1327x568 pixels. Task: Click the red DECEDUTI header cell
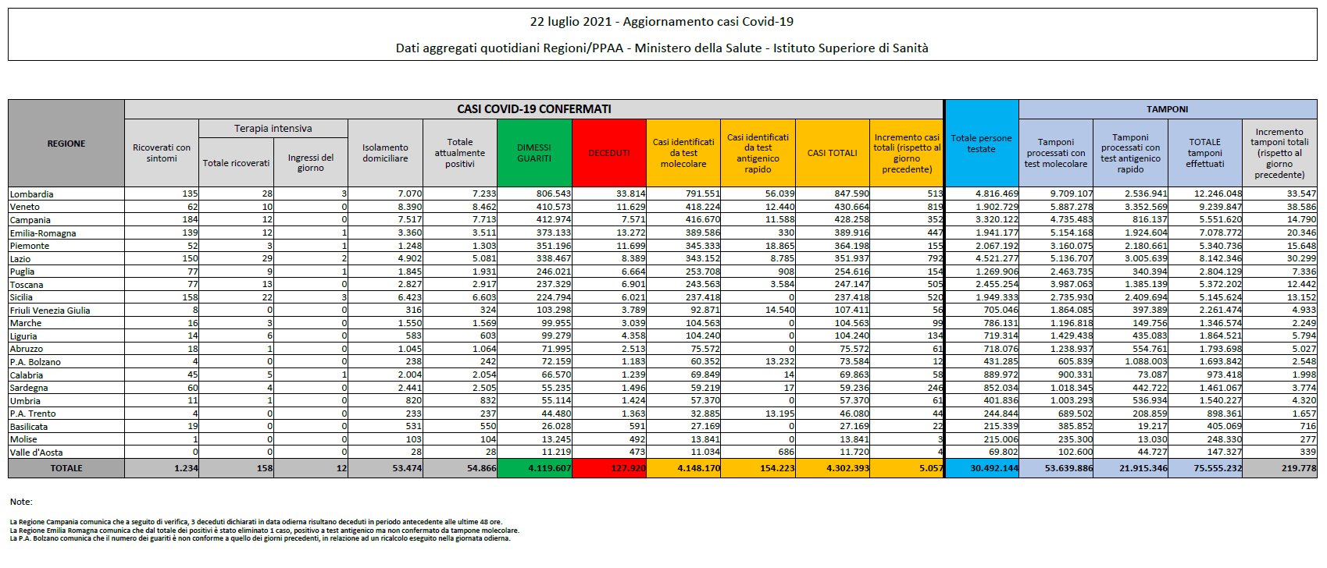(608, 153)
